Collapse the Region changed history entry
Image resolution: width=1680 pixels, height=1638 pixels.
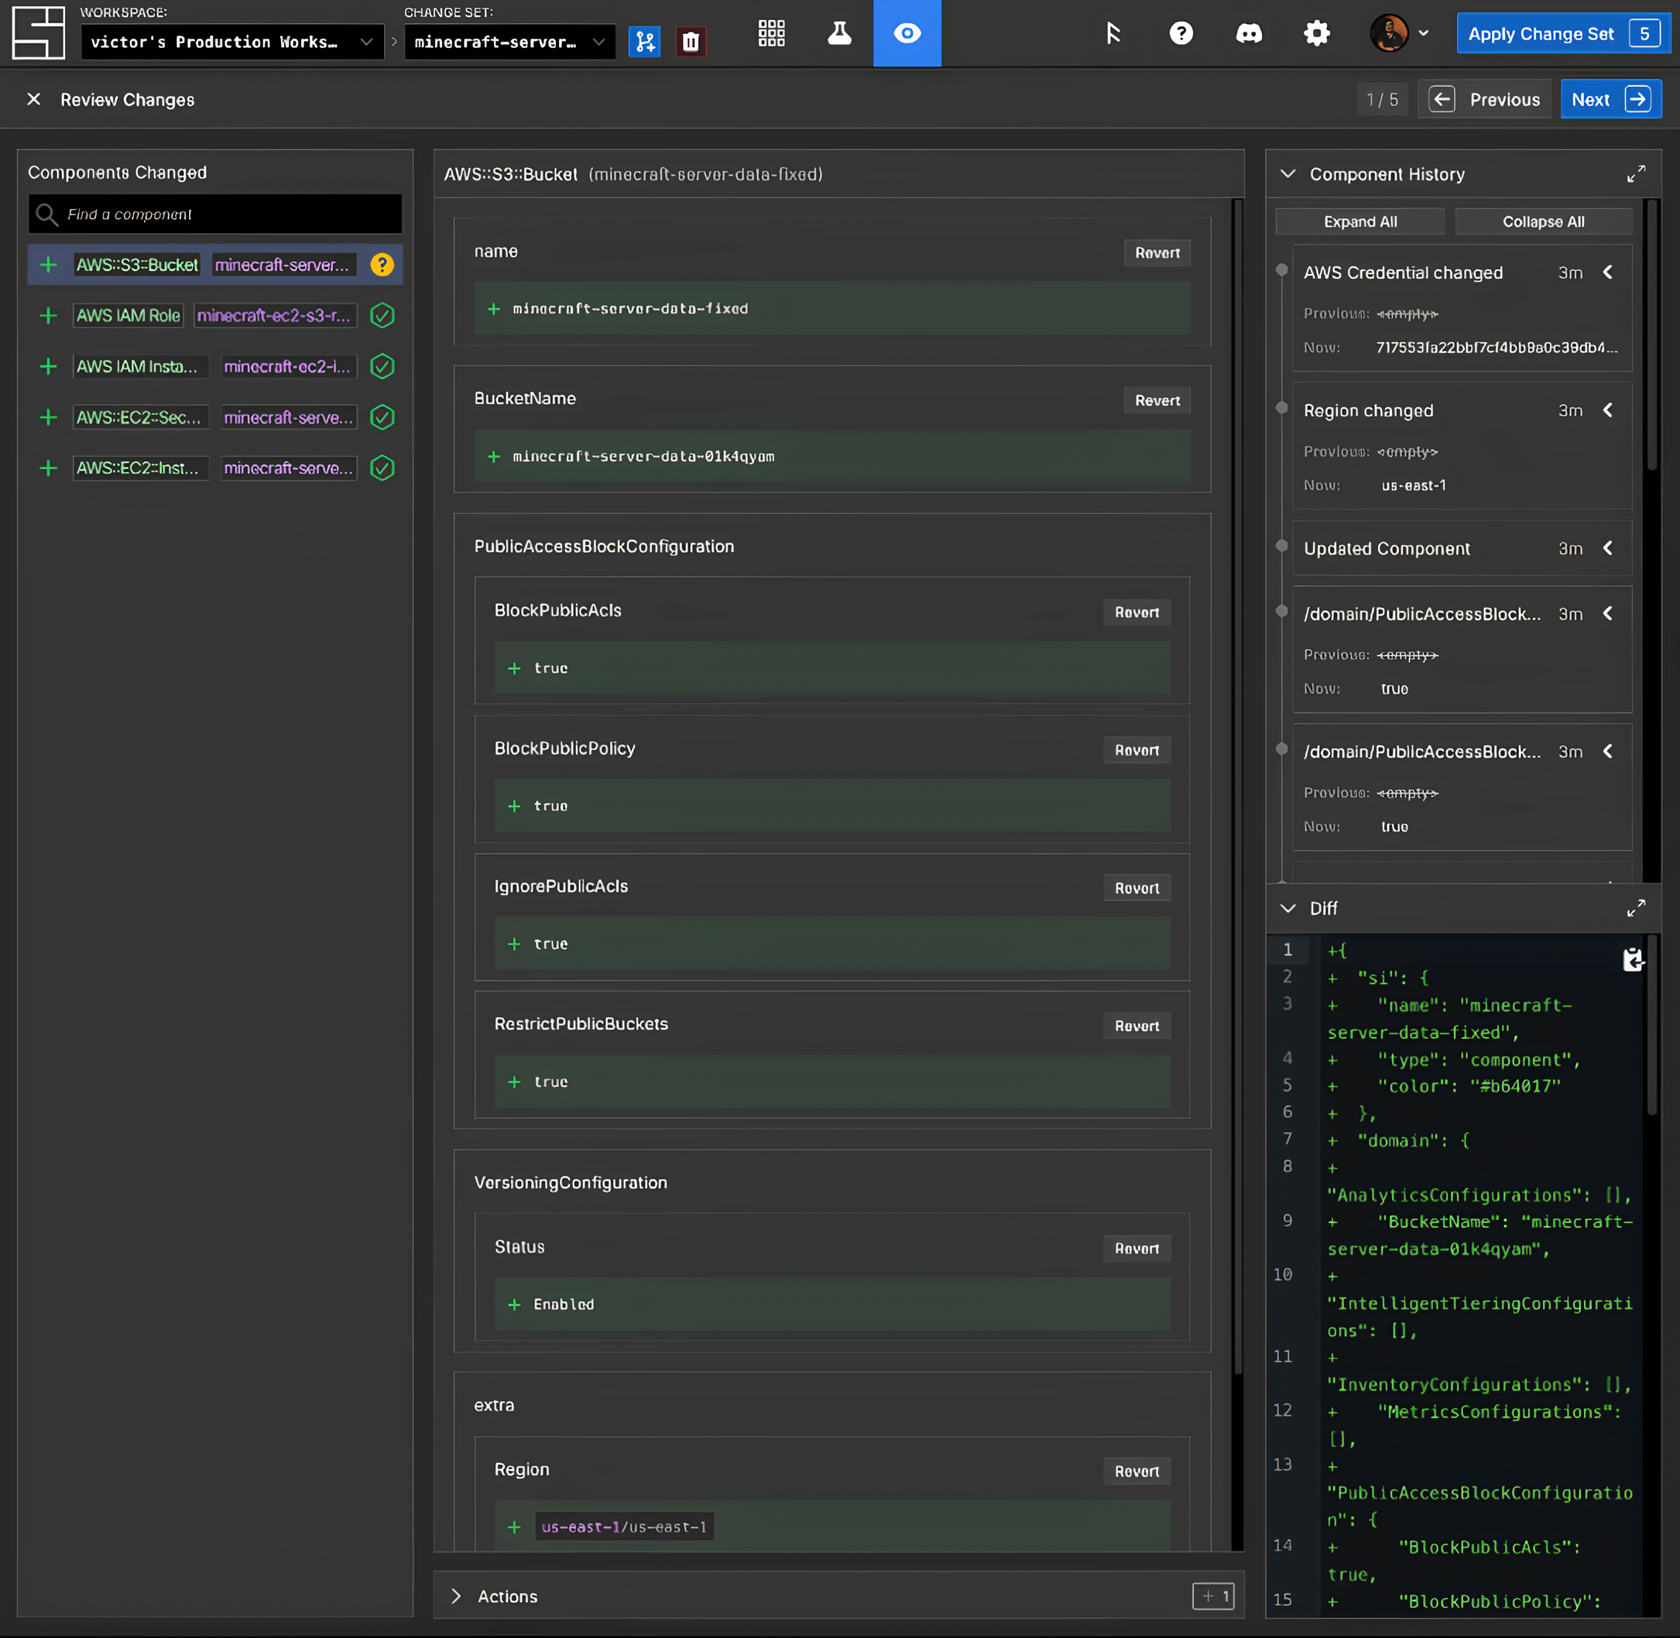pyautogui.click(x=1607, y=410)
